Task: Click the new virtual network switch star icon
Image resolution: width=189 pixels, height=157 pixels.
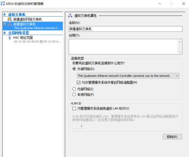Action: [9, 19]
